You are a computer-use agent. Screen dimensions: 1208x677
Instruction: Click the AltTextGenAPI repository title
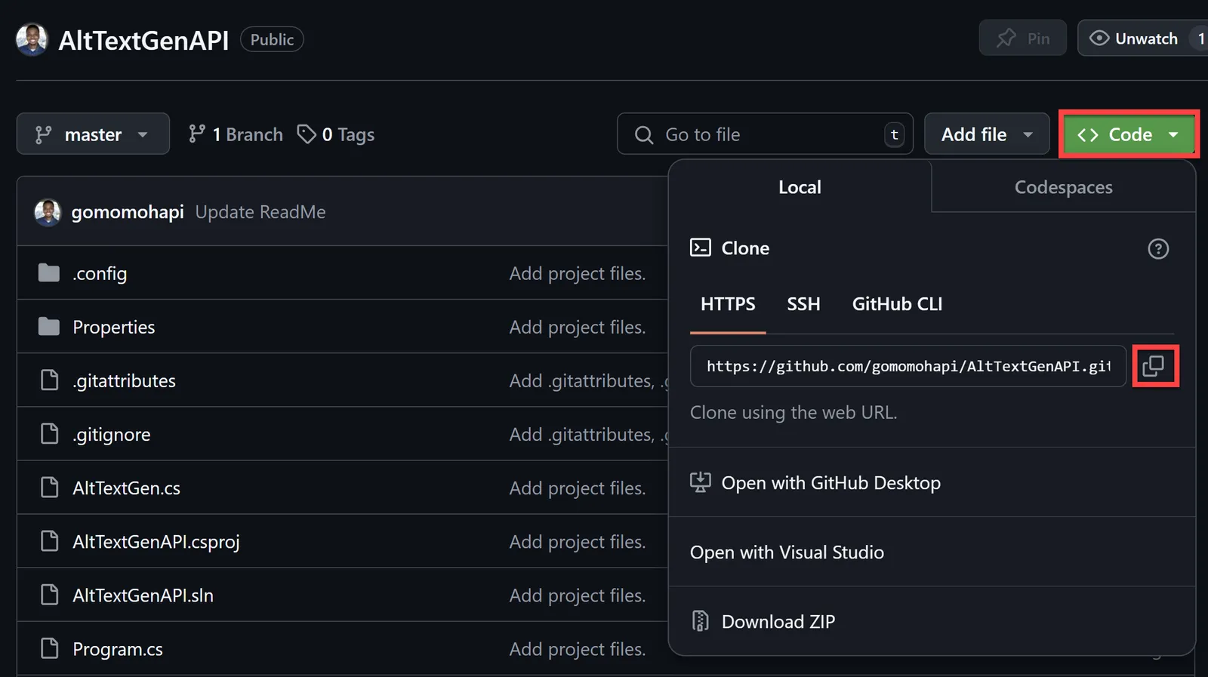143,40
